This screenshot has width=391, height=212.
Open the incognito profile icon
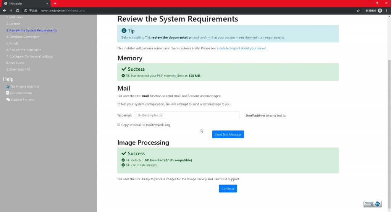[380, 10]
